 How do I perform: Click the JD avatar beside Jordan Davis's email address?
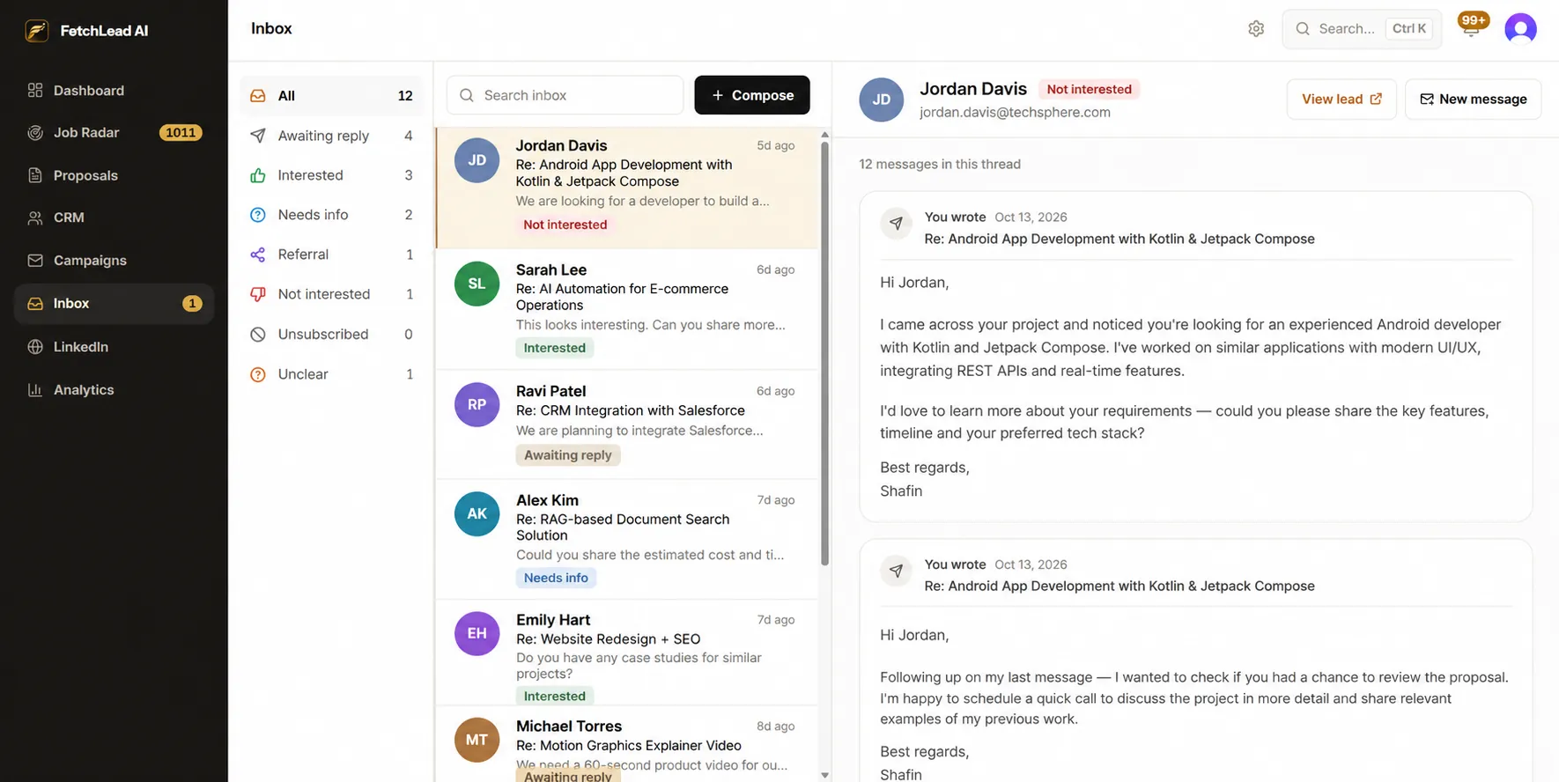(x=881, y=100)
